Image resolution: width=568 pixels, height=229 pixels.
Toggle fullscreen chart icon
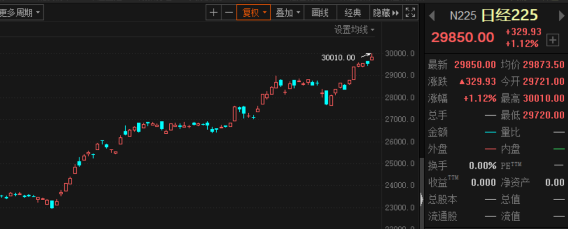point(410,13)
